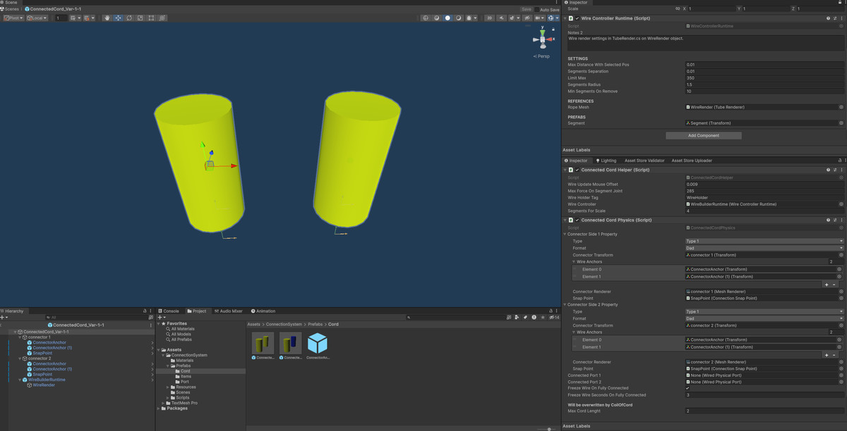
Task: Select the Move tool in scene toolbar
Action: 118,18
